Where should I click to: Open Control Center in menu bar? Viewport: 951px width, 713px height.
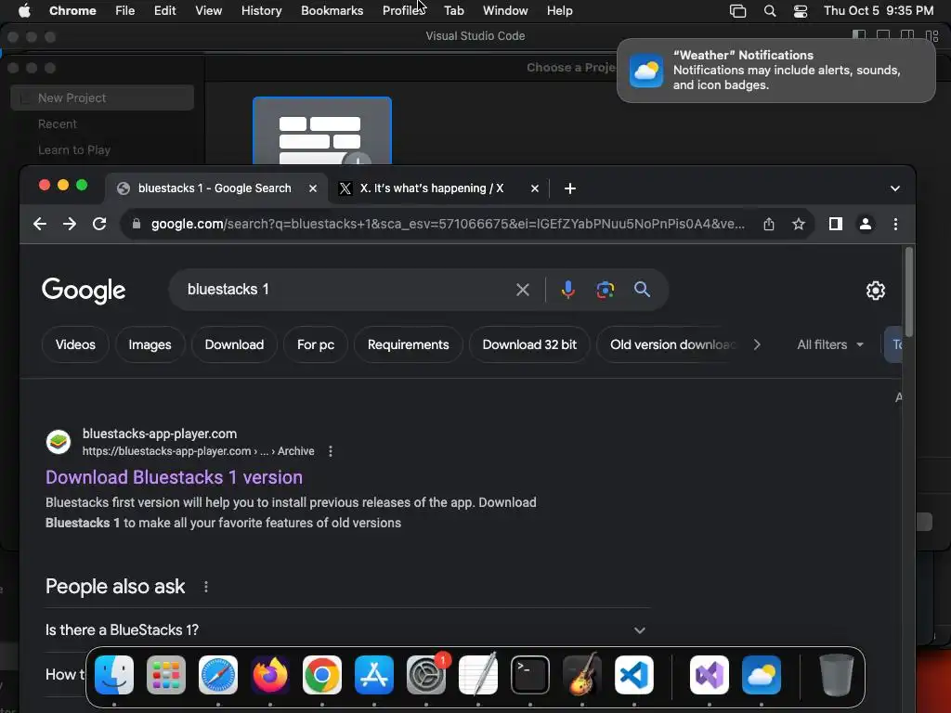801,10
